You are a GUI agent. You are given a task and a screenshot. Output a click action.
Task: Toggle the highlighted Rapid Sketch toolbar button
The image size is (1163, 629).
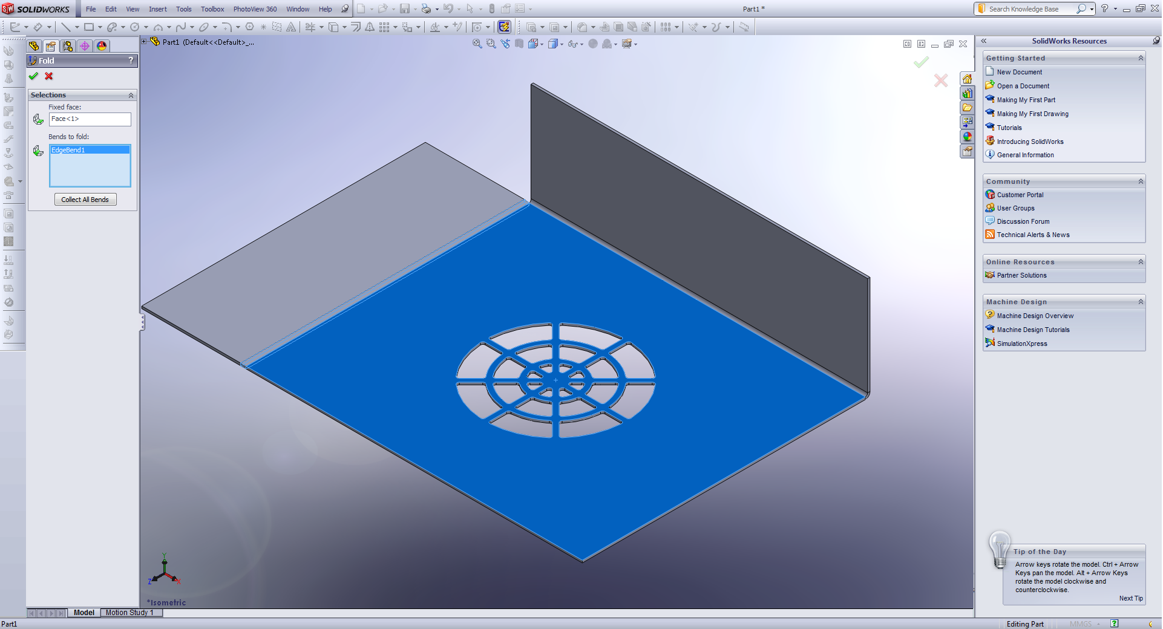(504, 27)
